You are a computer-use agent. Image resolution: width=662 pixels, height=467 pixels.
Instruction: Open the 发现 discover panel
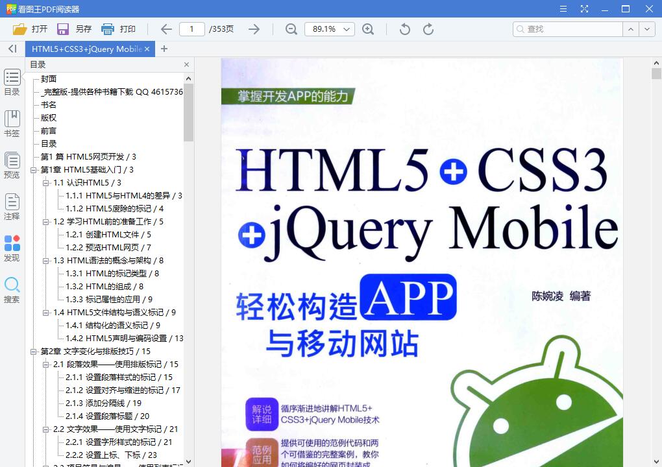12,248
